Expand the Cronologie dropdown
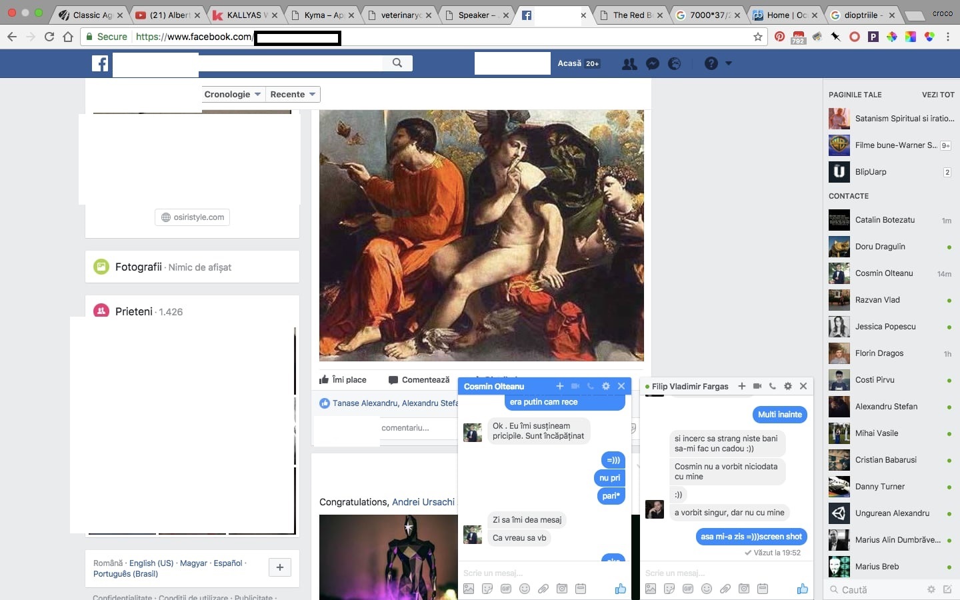The image size is (960, 600). [232, 94]
